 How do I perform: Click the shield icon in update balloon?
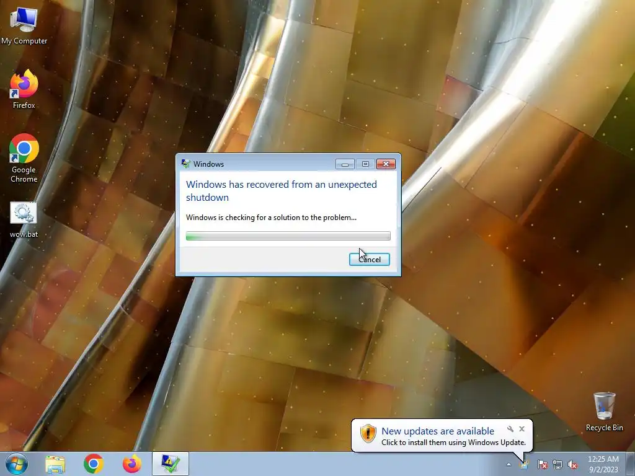click(368, 433)
